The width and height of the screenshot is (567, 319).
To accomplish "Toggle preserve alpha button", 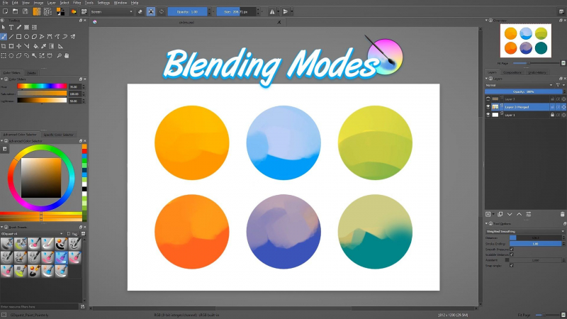I will (x=151, y=11).
